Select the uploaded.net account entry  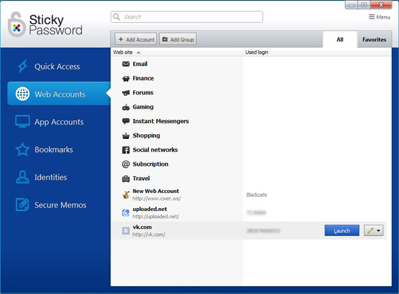point(249,213)
